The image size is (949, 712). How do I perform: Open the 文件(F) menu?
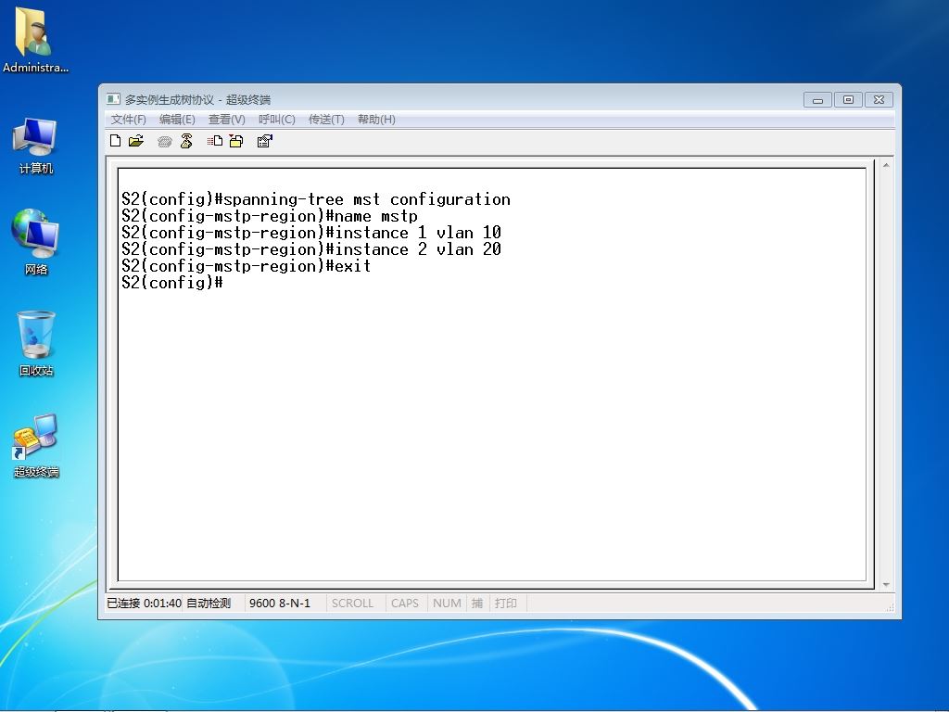tap(128, 120)
